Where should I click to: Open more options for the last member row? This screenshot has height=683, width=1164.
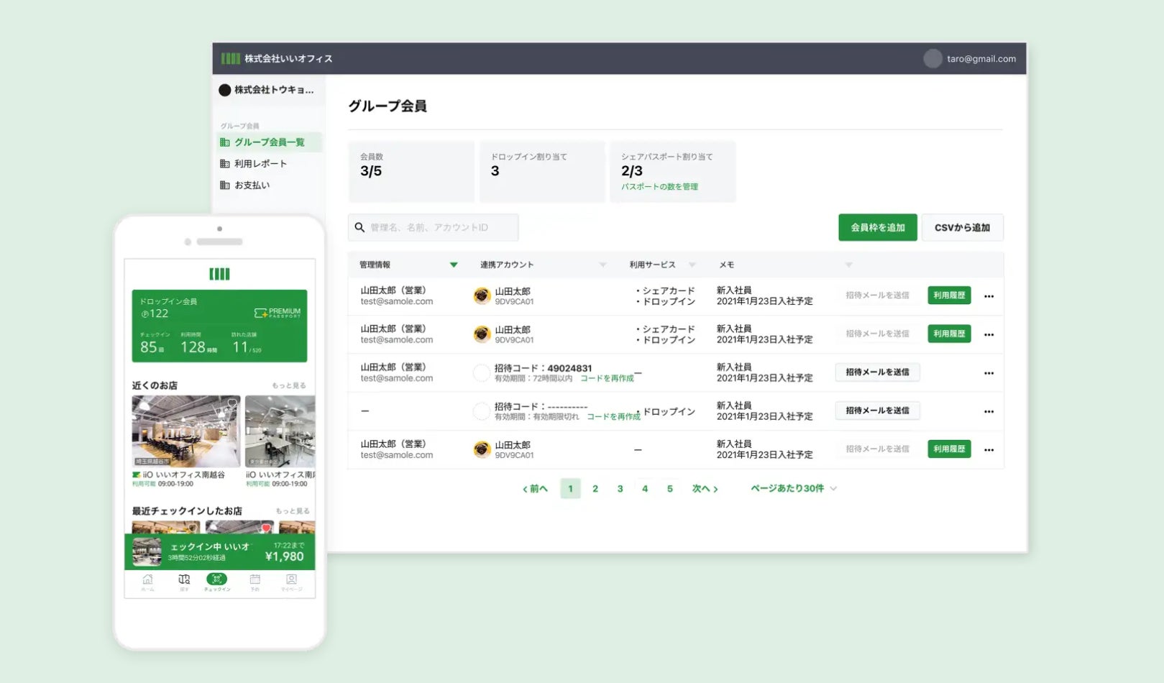point(989,450)
